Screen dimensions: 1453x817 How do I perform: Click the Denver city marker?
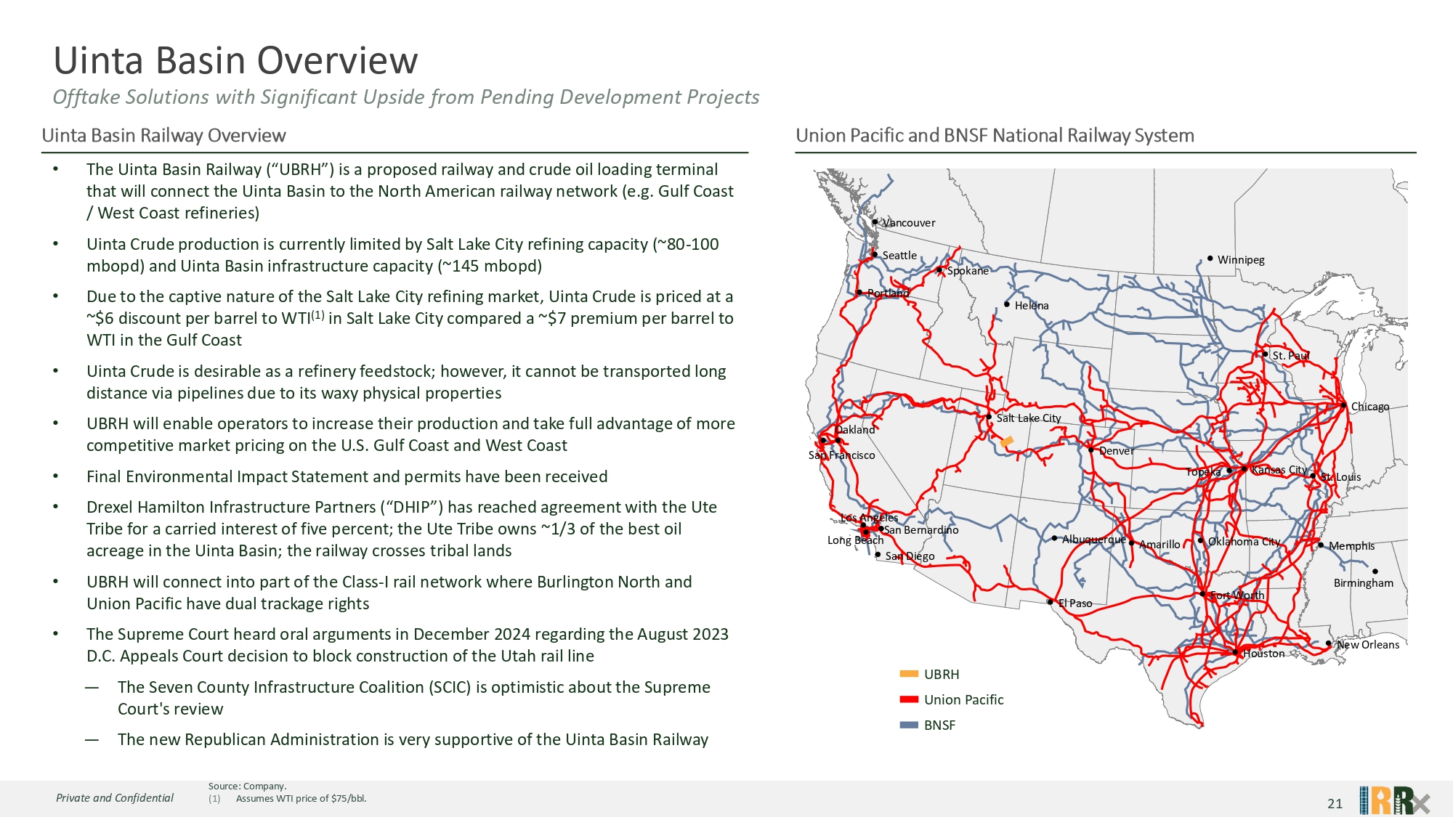click(1091, 450)
